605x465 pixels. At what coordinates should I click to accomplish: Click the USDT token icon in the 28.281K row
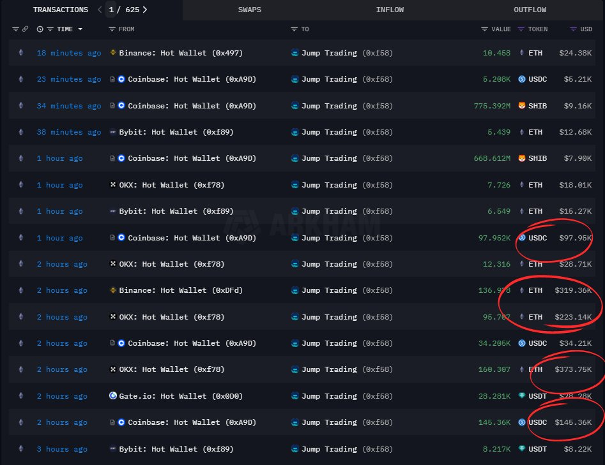522,395
